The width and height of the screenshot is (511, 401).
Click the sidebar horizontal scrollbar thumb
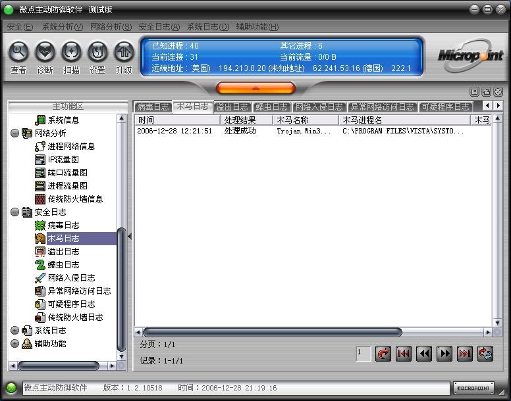pyautogui.click(x=59, y=366)
